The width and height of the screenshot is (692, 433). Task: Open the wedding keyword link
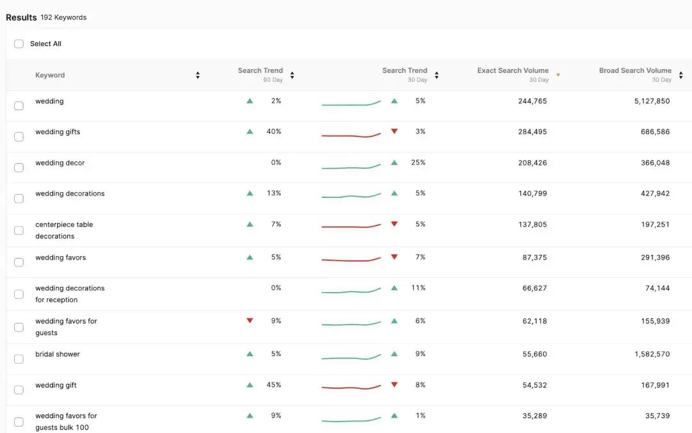(49, 101)
